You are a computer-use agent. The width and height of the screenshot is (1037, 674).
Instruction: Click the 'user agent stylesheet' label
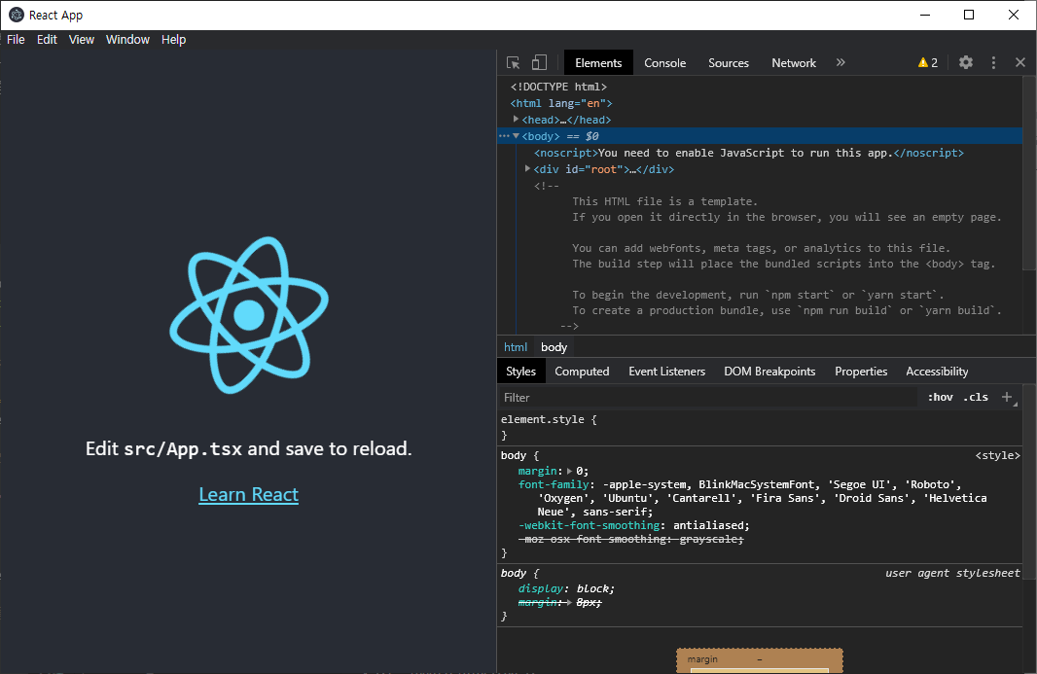952,573
